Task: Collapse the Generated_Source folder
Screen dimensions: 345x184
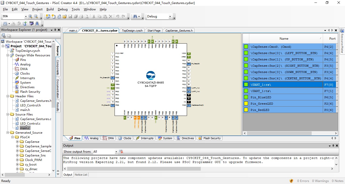Action: 8,133
